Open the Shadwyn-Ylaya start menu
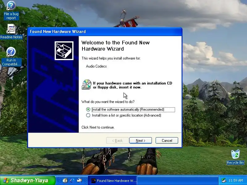The height and width of the screenshot is (185, 247). 27,180
